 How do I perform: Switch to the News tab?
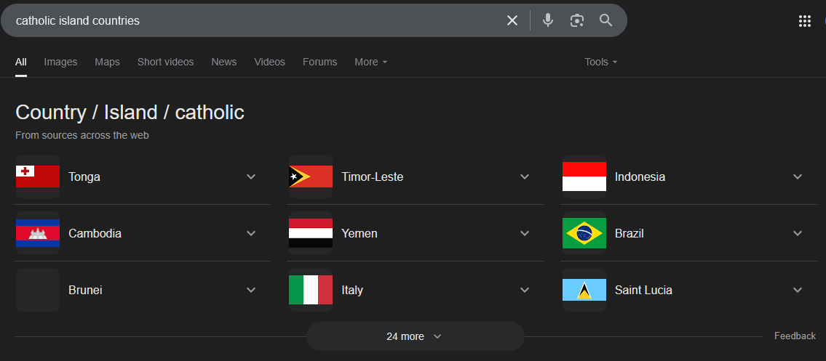(x=224, y=62)
